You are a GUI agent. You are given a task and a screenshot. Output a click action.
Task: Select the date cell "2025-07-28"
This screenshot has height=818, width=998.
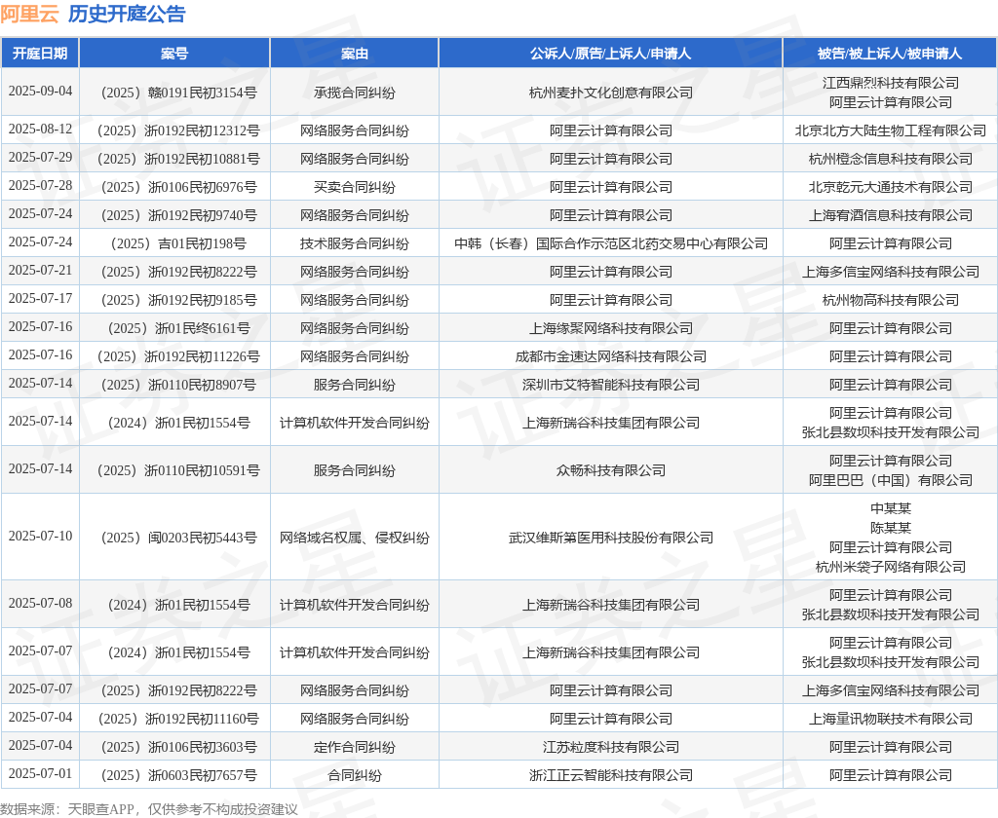[40, 186]
